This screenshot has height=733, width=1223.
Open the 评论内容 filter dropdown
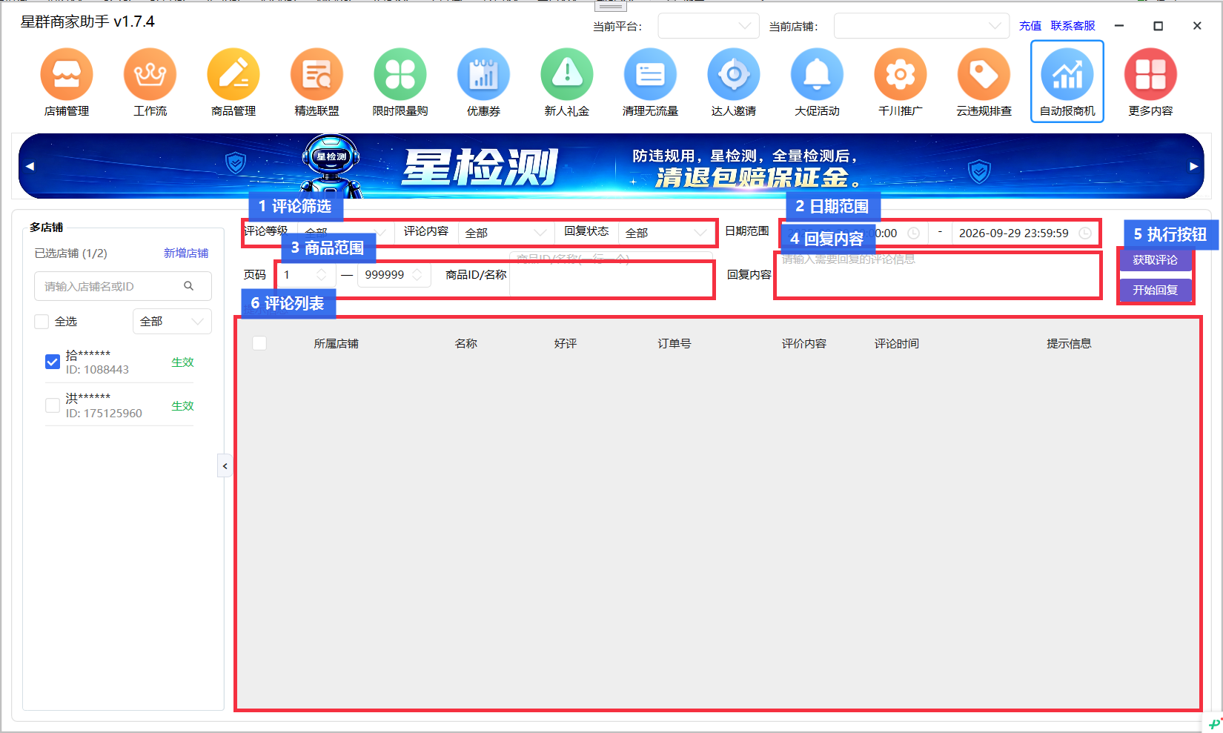click(506, 233)
